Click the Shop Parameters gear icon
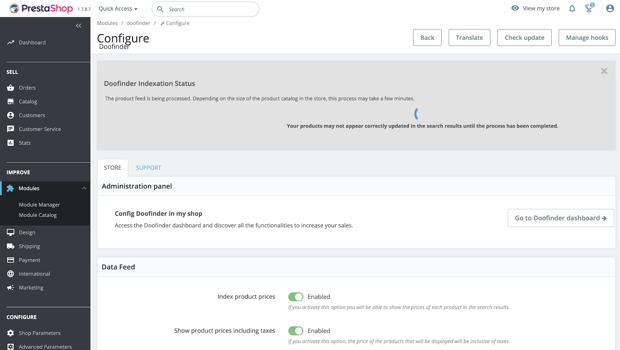 pos(10,333)
